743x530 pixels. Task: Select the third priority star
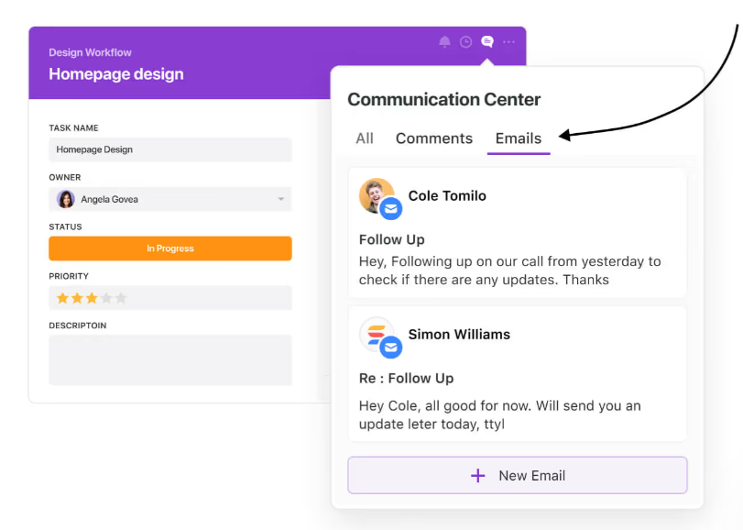[x=92, y=298]
